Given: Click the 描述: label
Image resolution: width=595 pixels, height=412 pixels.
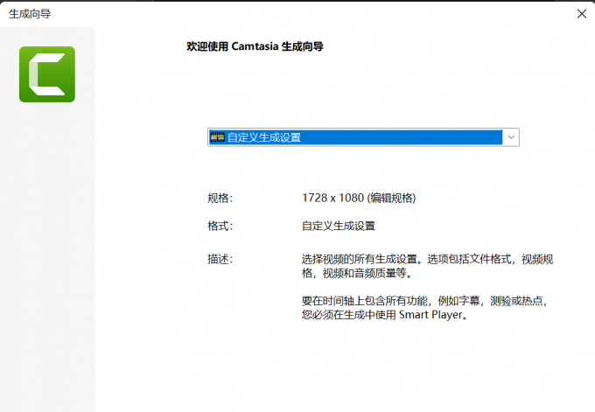Looking at the screenshot, I should (220, 259).
